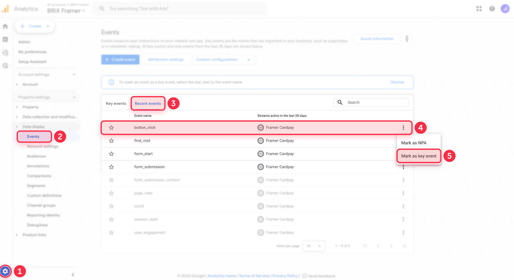Image resolution: width=514 pixels, height=280 pixels.
Task: Open the Items per page dropdown
Action: tap(314, 246)
